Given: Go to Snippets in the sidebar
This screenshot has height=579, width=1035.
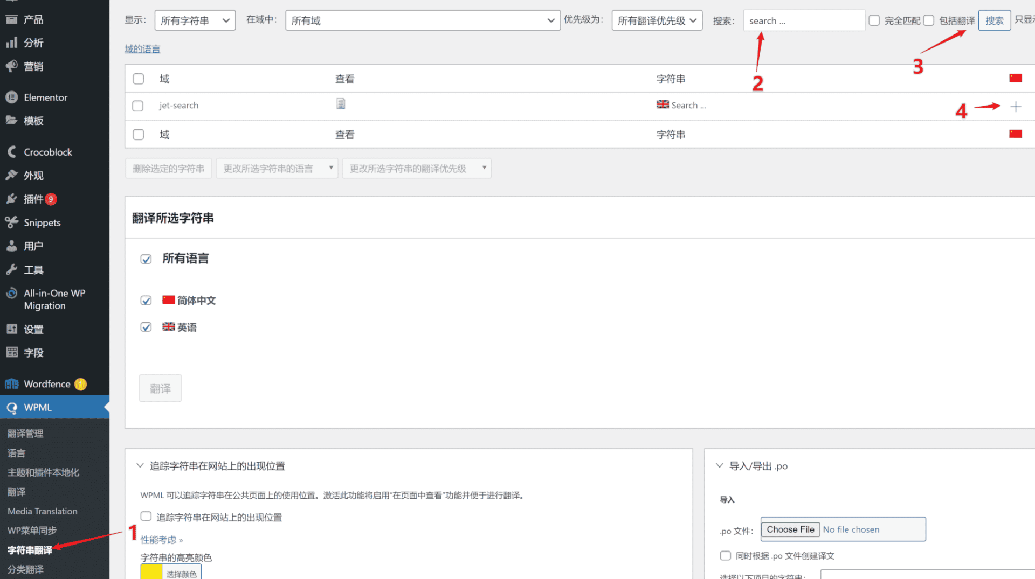Looking at the screenshot, I should 42,222.
